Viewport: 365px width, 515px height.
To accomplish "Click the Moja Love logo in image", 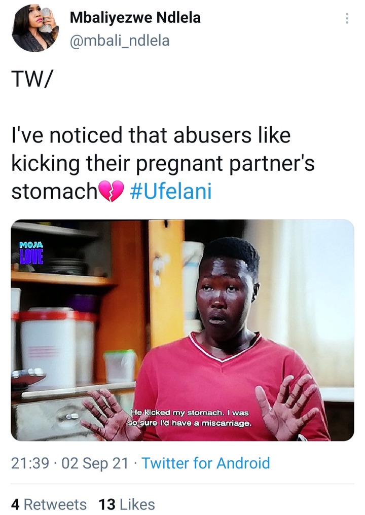I will pyautogui.click(x=31, y=252).
